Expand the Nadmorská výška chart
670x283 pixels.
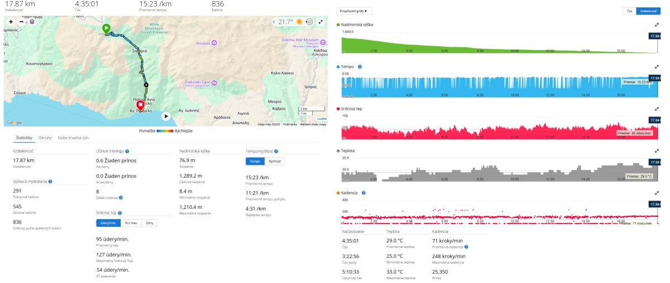coord(656,25)
